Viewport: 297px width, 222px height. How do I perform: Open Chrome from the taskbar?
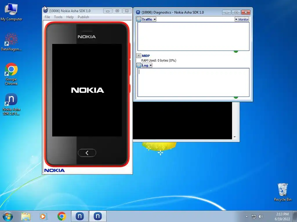coord(61,216)
